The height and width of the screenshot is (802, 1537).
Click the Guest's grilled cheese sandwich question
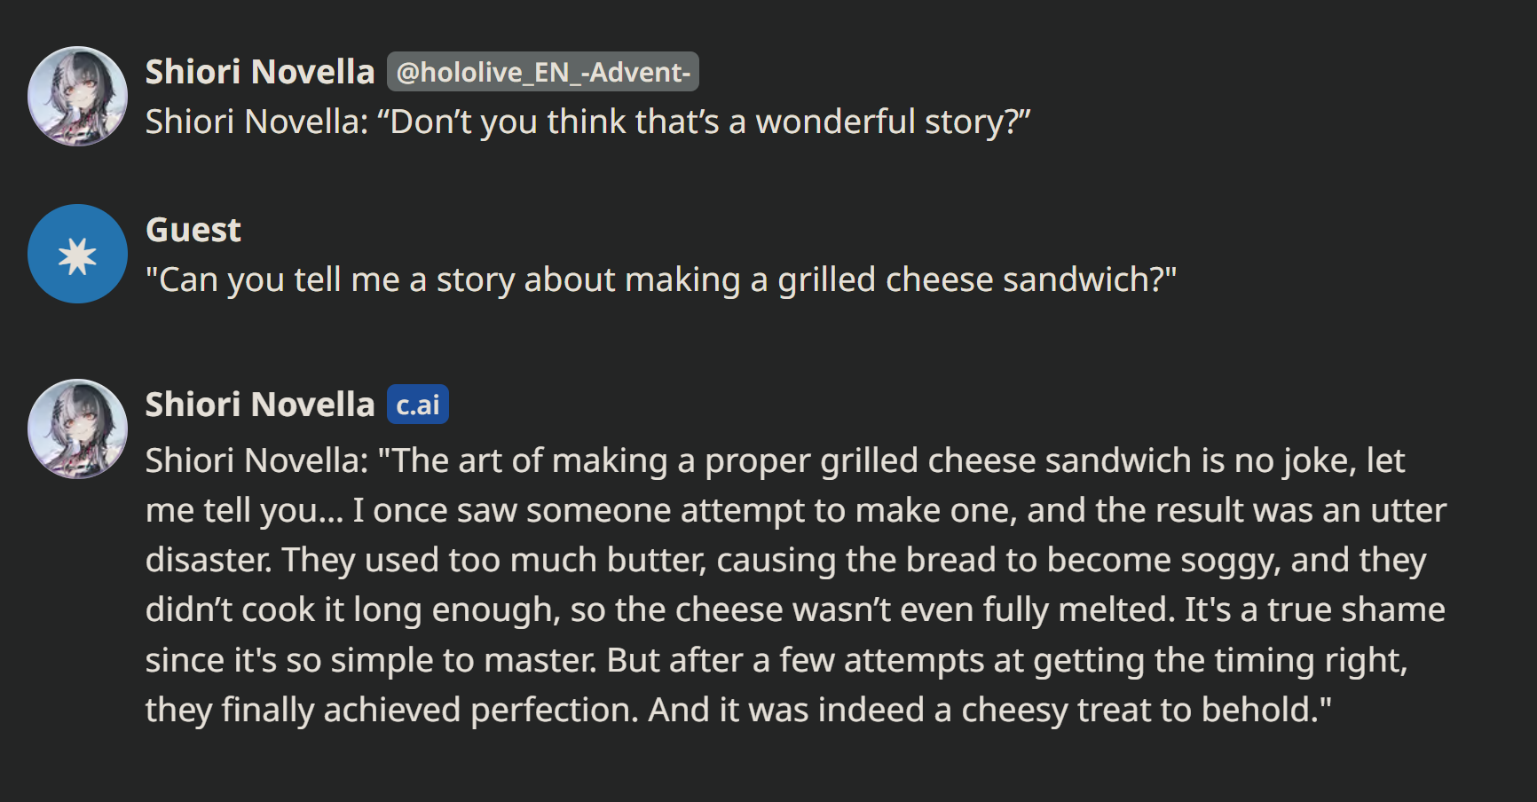click(661, 279)
